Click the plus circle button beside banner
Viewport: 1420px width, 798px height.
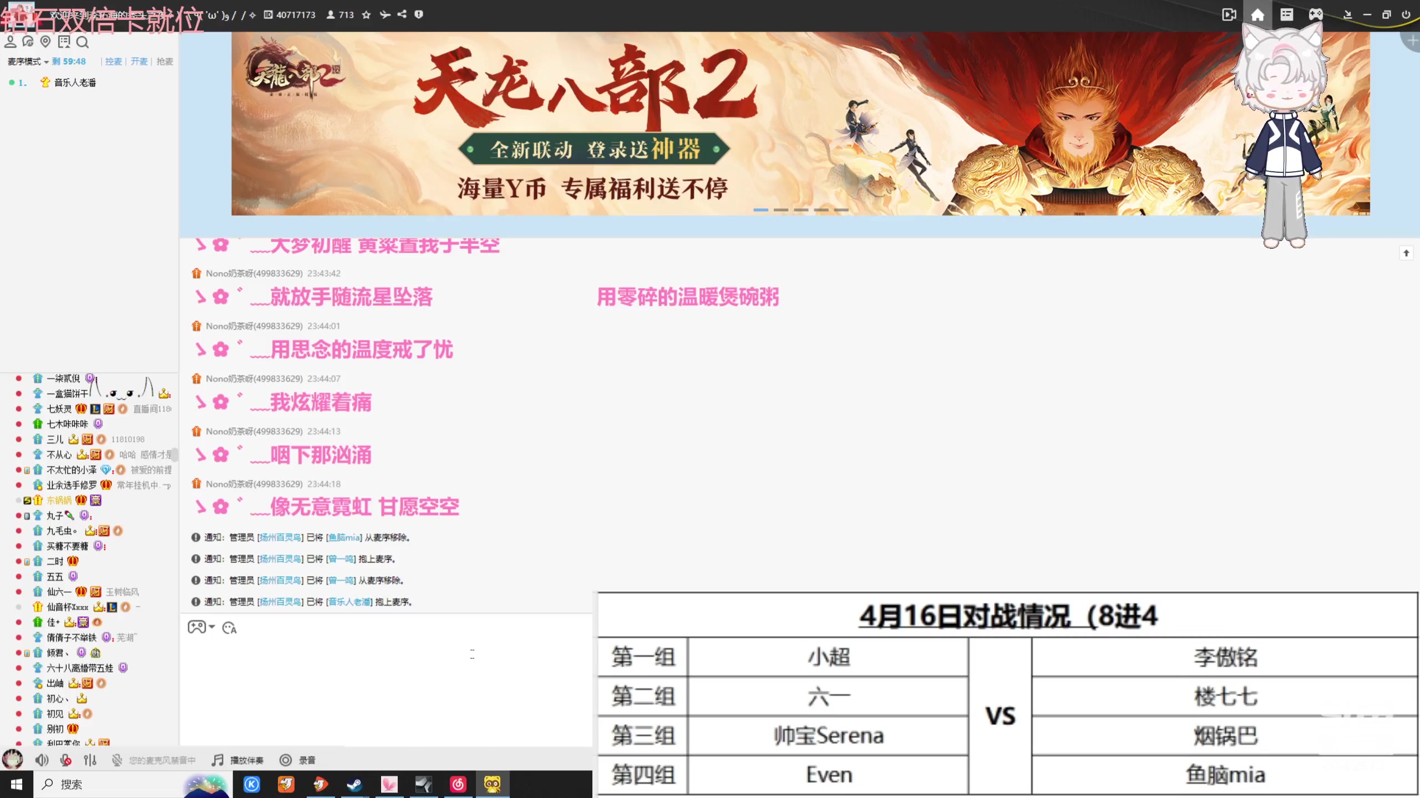coord(1412,40)
